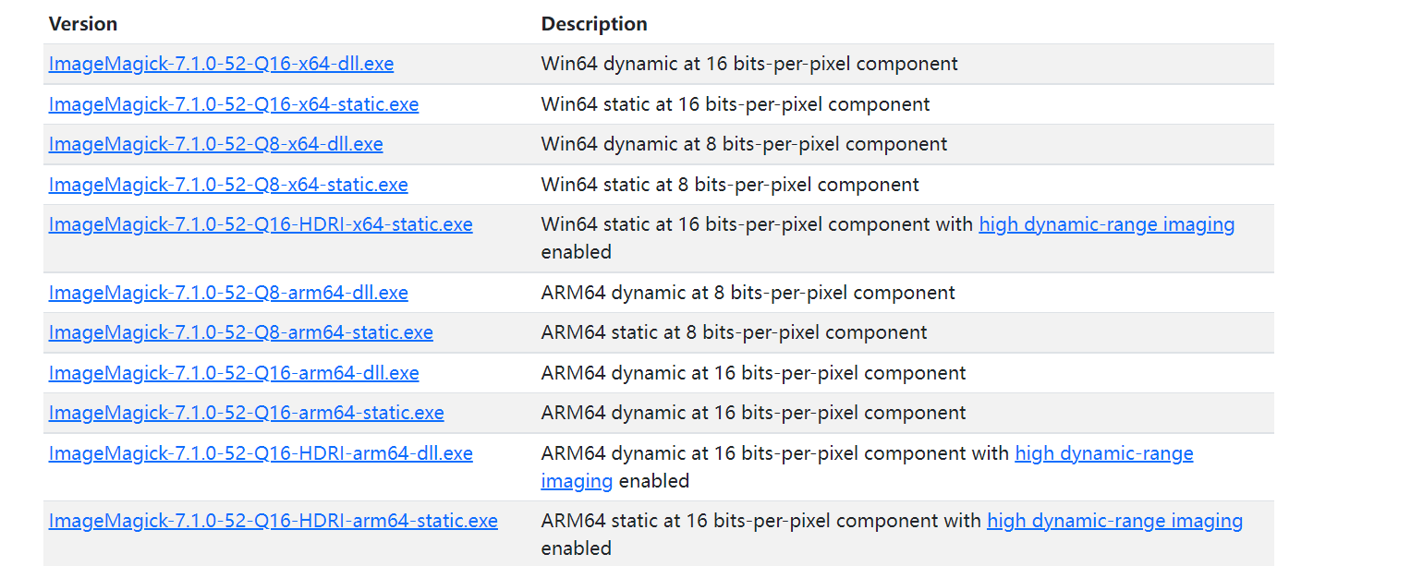This screenshot has height=566, width=1411.
Task: Select the Q16-arm64-static.exe download link
Action: 246,413
